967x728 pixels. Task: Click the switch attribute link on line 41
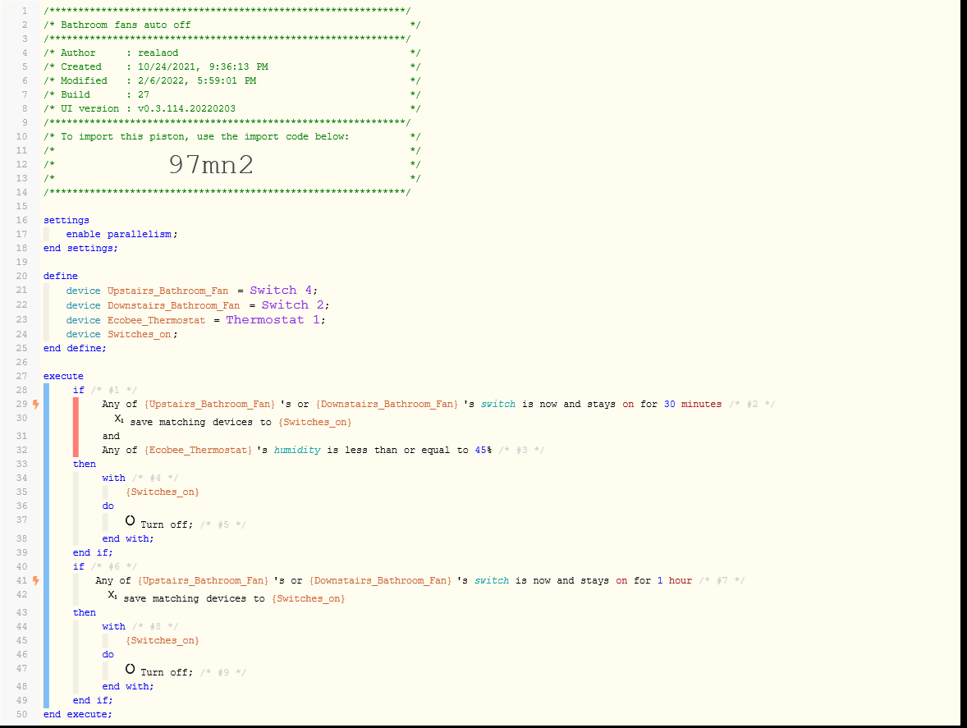point(491,580)
